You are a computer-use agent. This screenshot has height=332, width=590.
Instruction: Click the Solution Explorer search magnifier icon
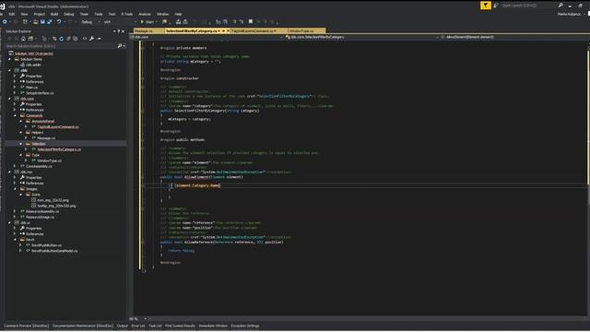point(120,46)
